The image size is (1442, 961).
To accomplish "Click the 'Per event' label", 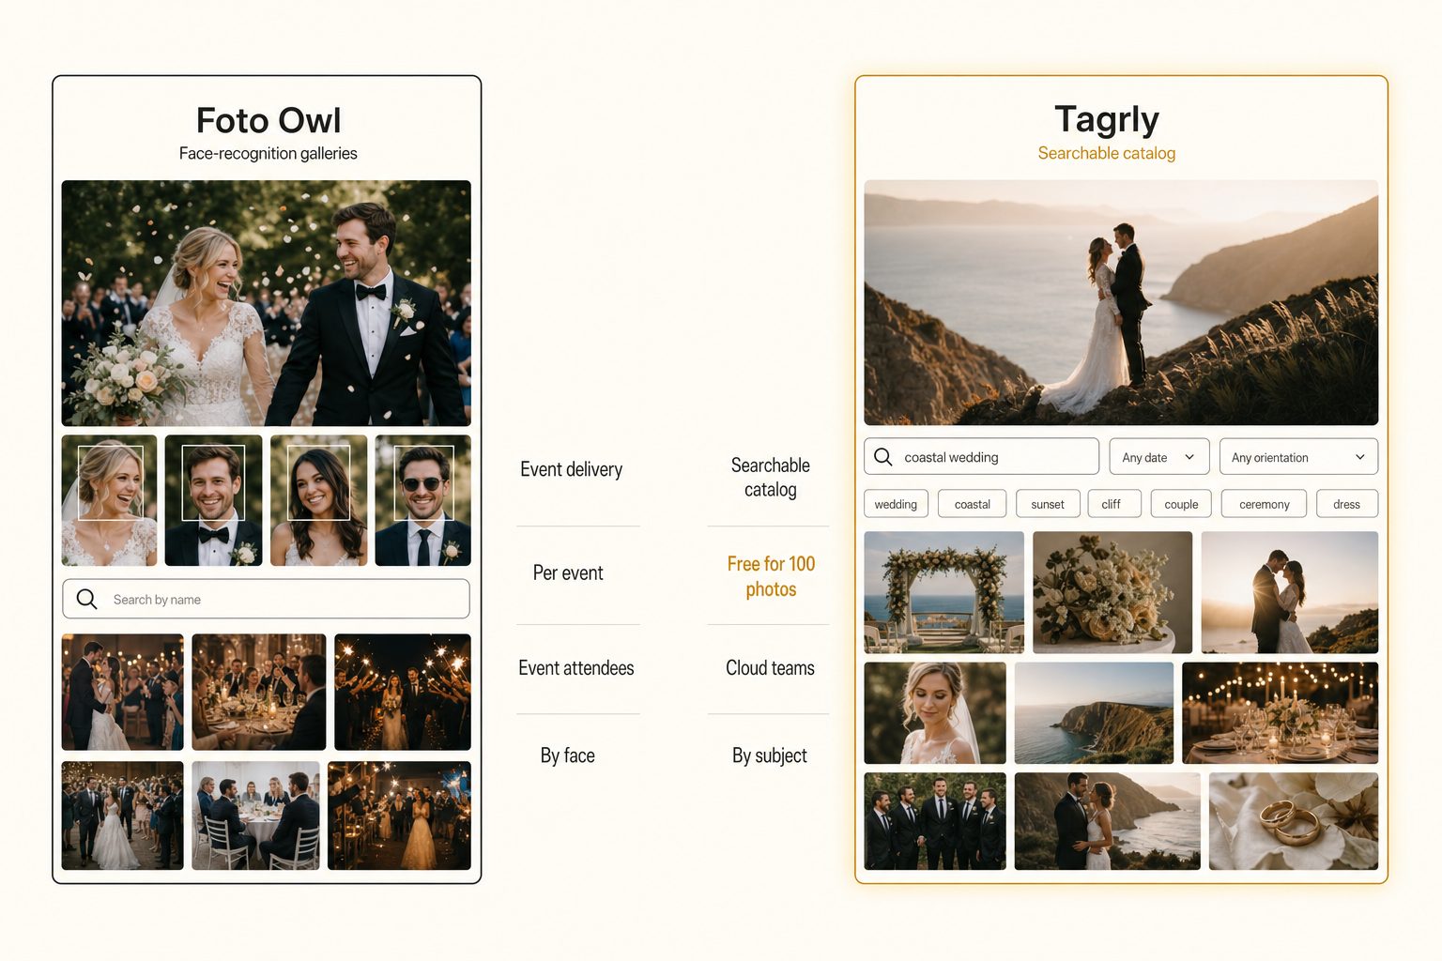I will click(x=568, y=572).
